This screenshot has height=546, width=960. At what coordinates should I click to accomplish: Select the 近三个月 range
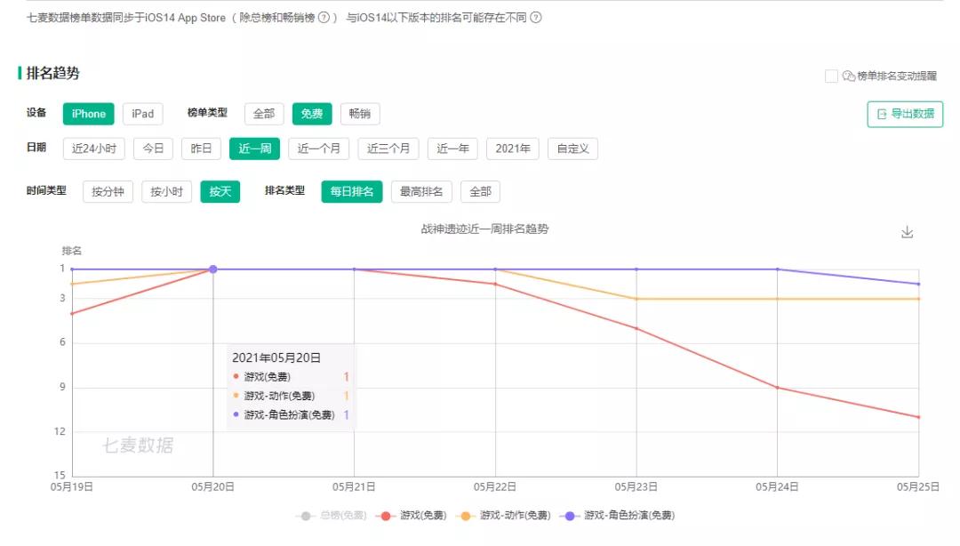(388, 149)
